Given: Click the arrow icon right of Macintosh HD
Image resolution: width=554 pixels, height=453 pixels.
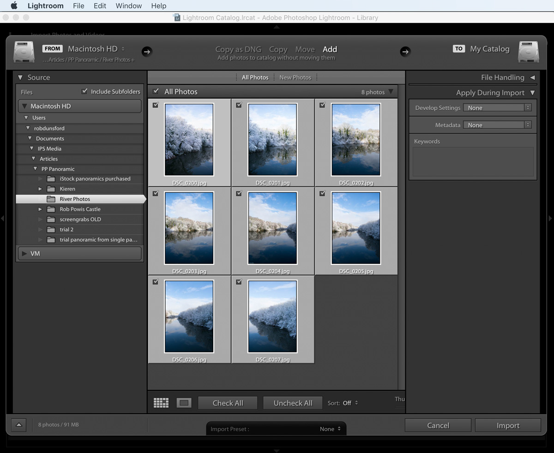Looking at the screenshot, I should coord(147,52).
